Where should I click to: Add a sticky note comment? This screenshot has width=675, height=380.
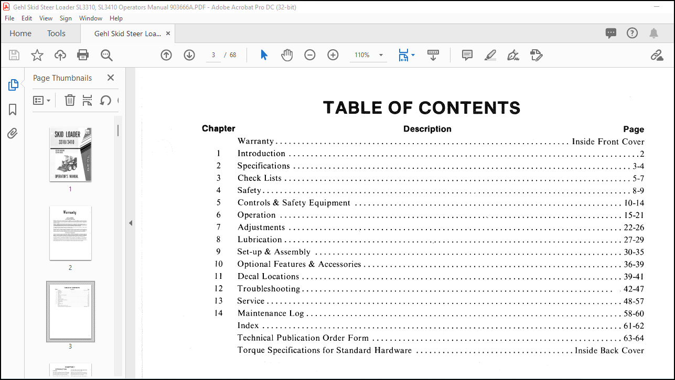[x=467, y=55]
